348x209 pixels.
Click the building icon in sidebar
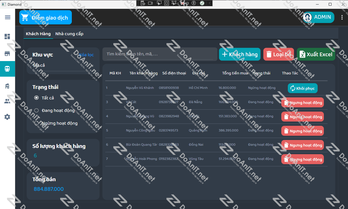tap(7, 86)
